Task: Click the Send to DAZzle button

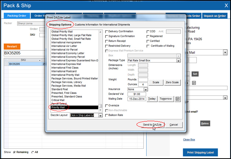Action: (x=152, y=125)
